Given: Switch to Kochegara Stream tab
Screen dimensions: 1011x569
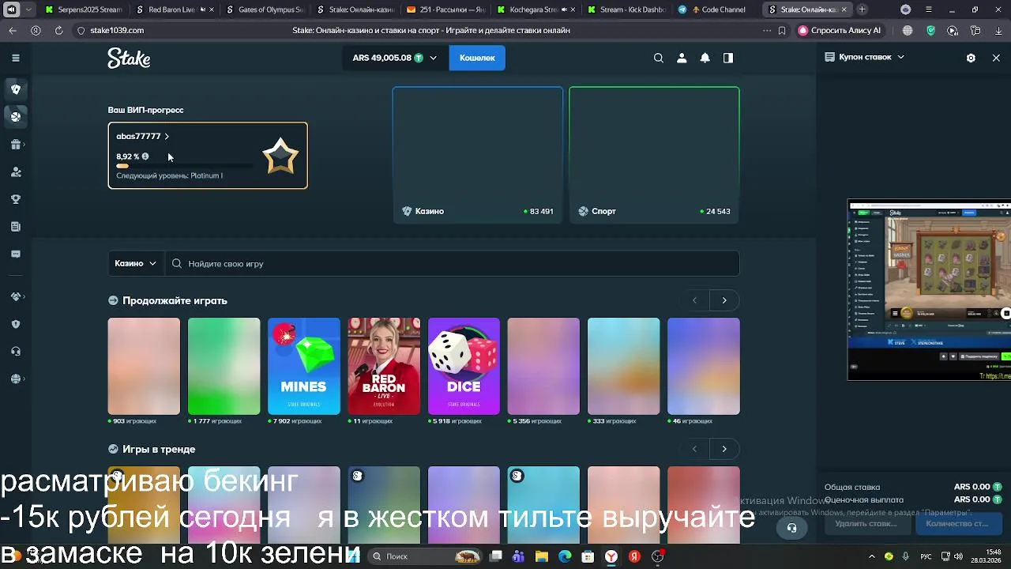Looking at the screenshot, I should 536,9.
